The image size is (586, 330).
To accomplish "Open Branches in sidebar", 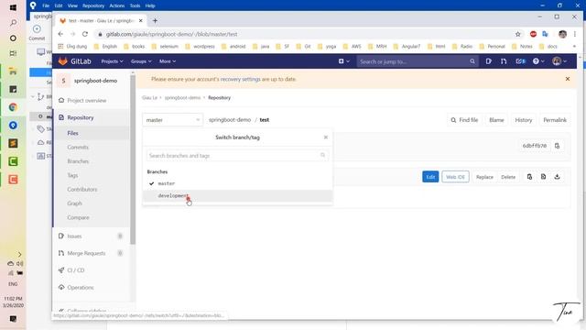I will [x=78, y=161].
